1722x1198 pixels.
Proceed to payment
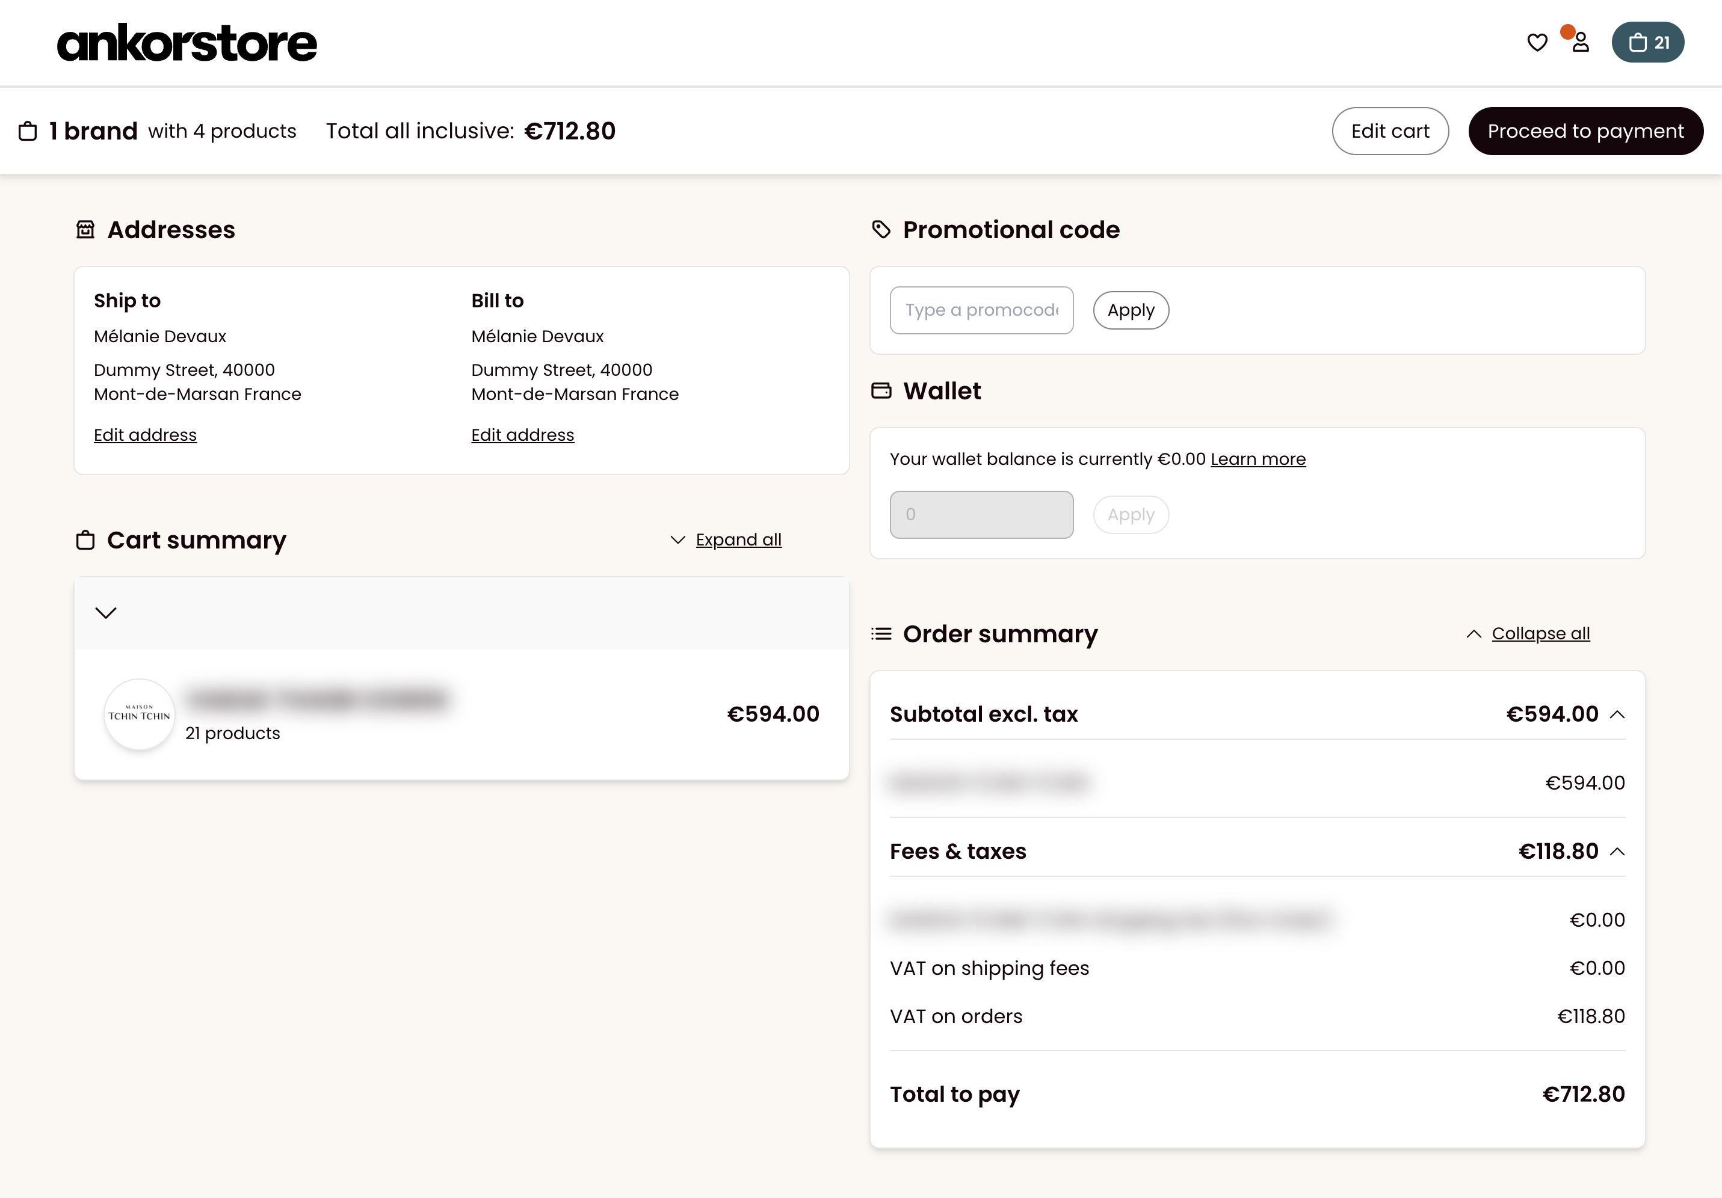pyautogui.click(x=1585, y=131)
